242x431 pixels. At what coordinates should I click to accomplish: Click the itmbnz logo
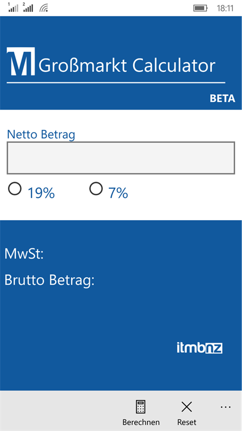pyautogui.click(x=200, y=348)
